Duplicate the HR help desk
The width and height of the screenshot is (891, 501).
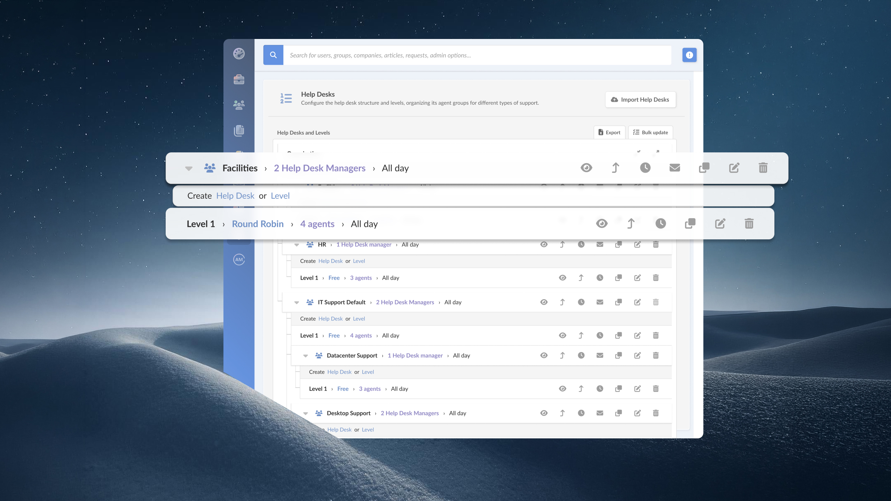pyautogui.click(x=618, y=244)
